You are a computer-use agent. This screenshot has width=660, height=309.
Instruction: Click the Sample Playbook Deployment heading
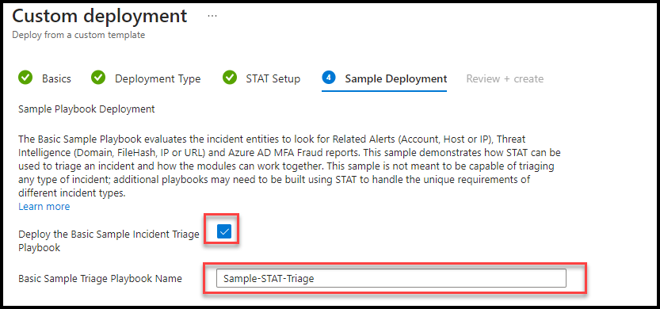(86, 109)
